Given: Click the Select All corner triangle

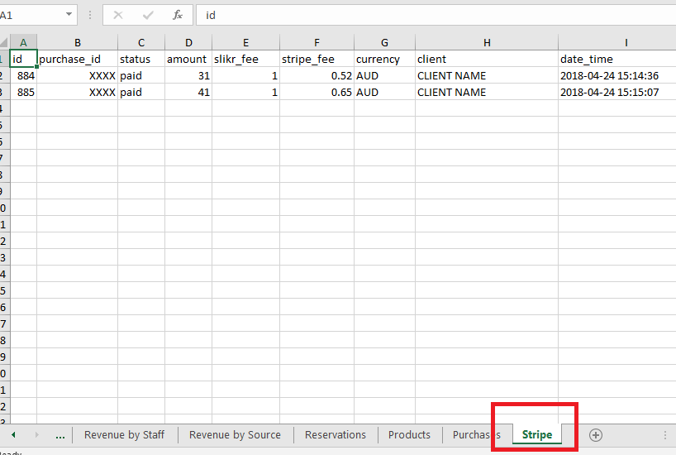Looking at the screenshot, I should point(4,43).
